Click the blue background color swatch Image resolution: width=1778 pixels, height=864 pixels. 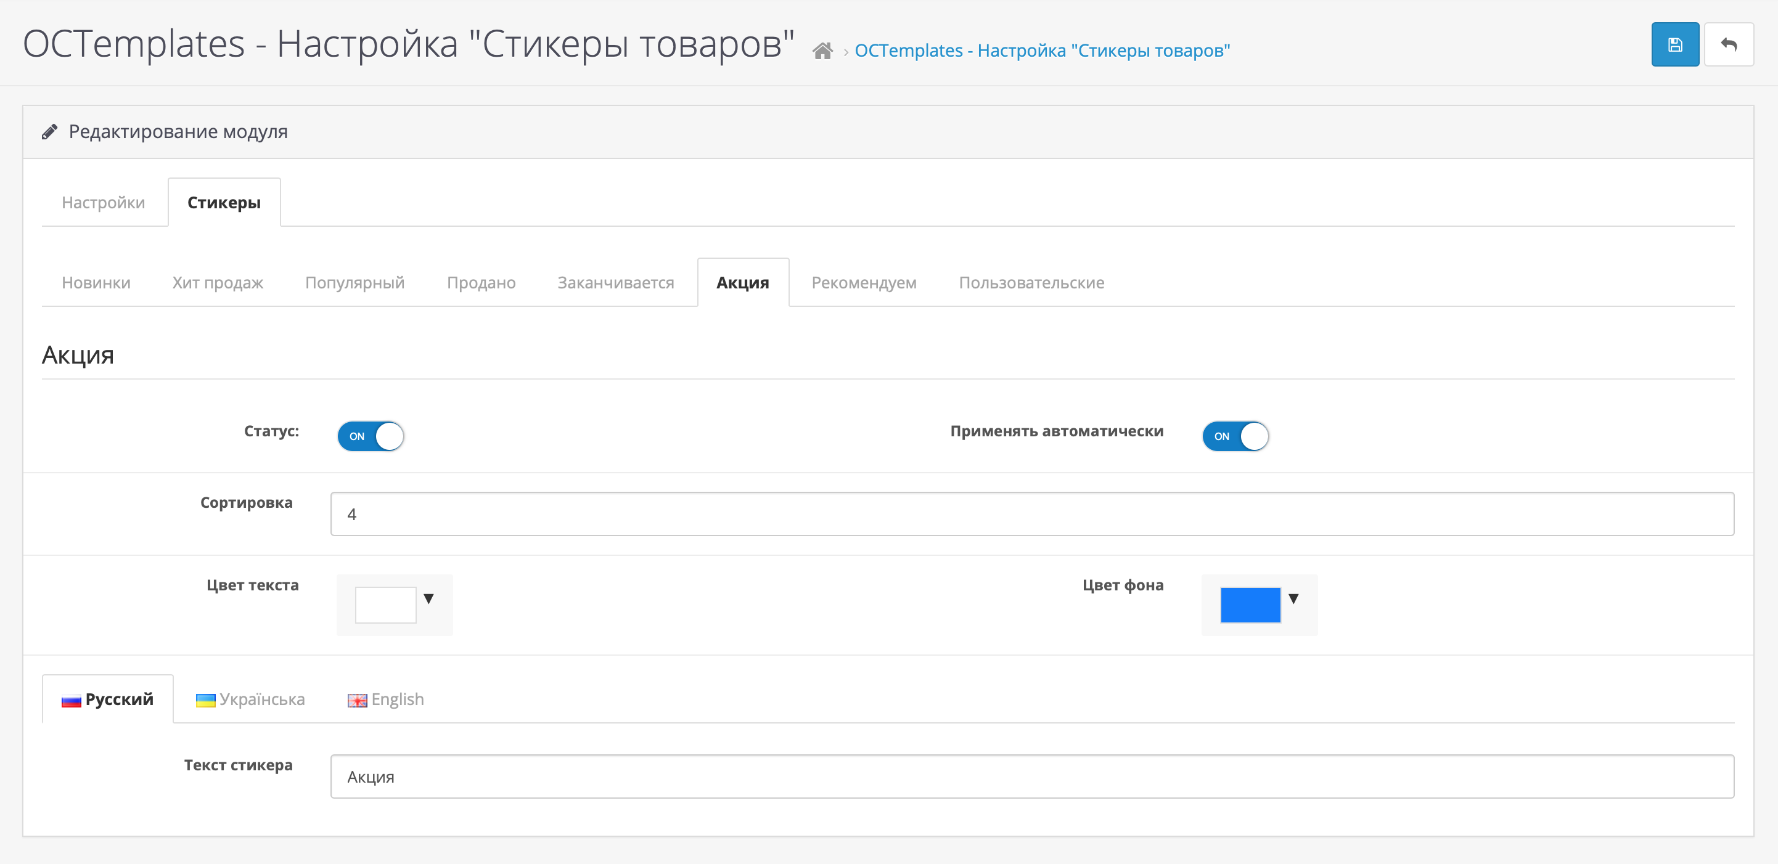pos(1250,605)
